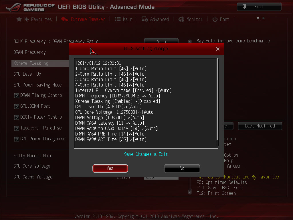
Task: Click the Internal PLL Overvoltage change line
Action: pyautogui.click(x=123, y=90)
